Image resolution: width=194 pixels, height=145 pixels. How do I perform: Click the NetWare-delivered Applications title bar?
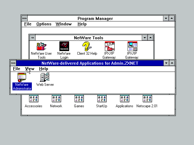tap(90, 63)
